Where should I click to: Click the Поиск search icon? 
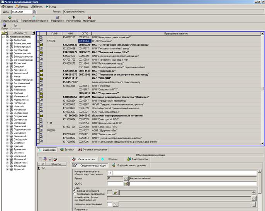(x=5, y=26)
